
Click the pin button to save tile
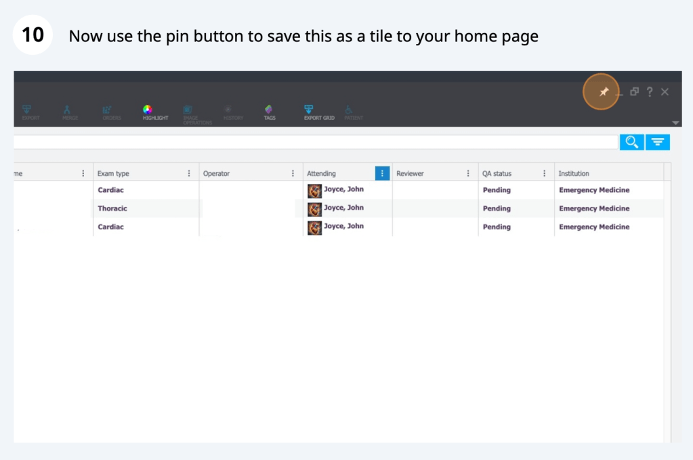click(604, 92)
